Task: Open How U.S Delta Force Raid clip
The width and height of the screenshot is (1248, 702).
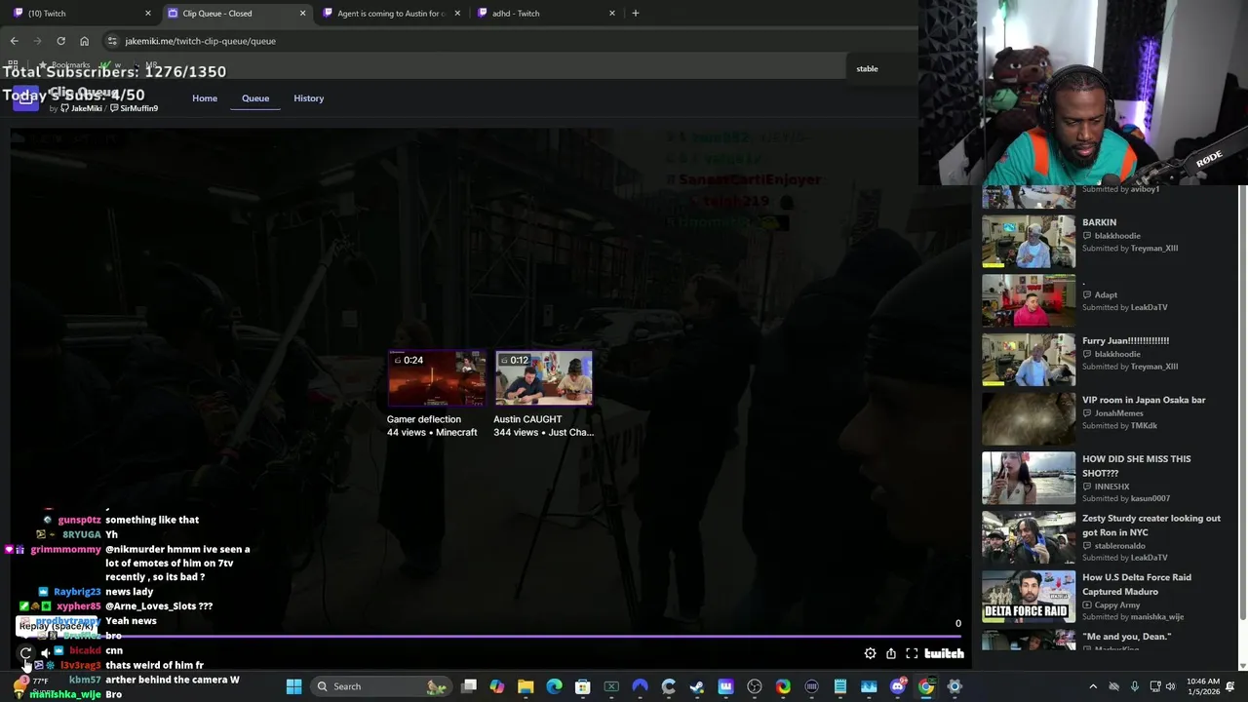Action: click(1136, 584)
